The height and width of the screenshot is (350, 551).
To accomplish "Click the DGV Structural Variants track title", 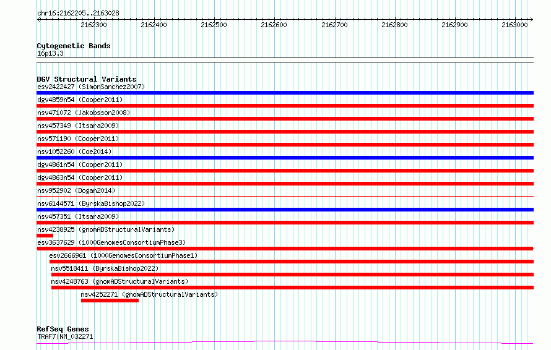I will point(87,79).
